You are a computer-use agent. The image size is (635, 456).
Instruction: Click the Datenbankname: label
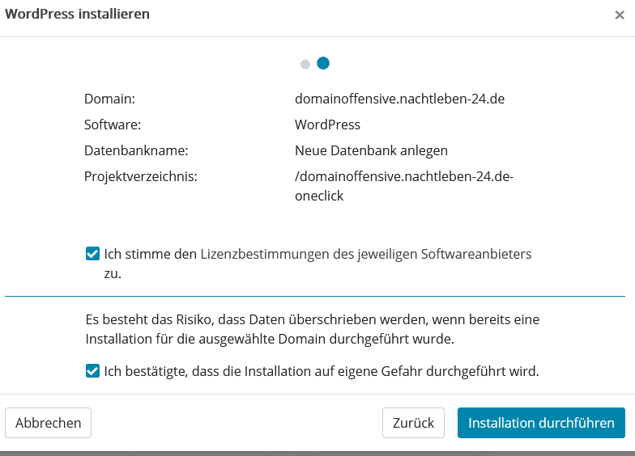pyautogui.click(x=136, y=150)
